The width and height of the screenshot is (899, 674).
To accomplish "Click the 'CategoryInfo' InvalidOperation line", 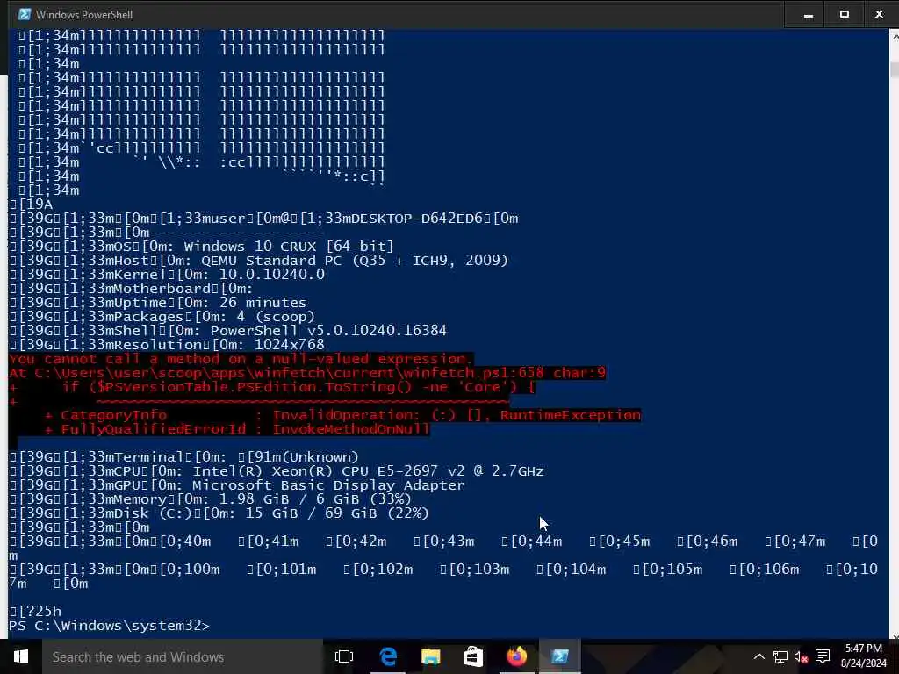I will pyautogui.click(x=342, y=415).
